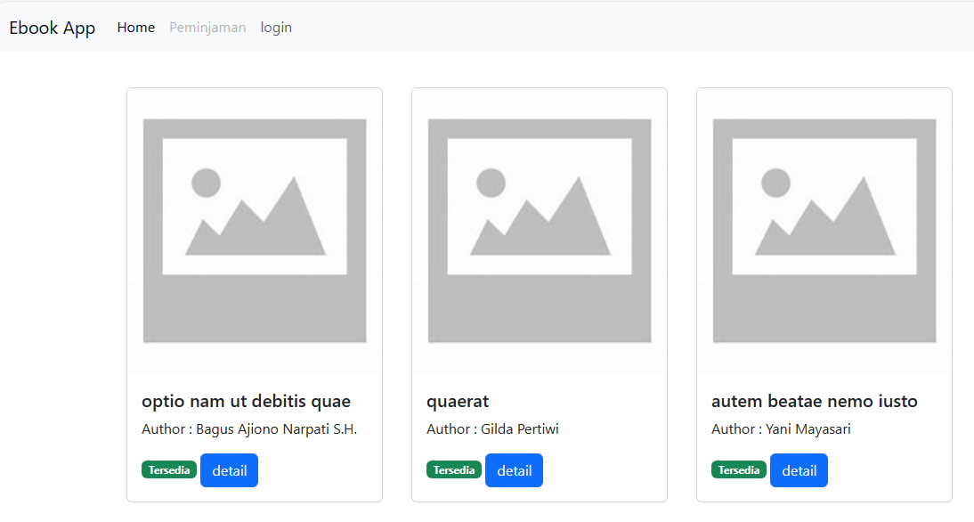This screenshot has height=522, width=974.
Task: Click the empty area of the top navbar
Action: 623,28
